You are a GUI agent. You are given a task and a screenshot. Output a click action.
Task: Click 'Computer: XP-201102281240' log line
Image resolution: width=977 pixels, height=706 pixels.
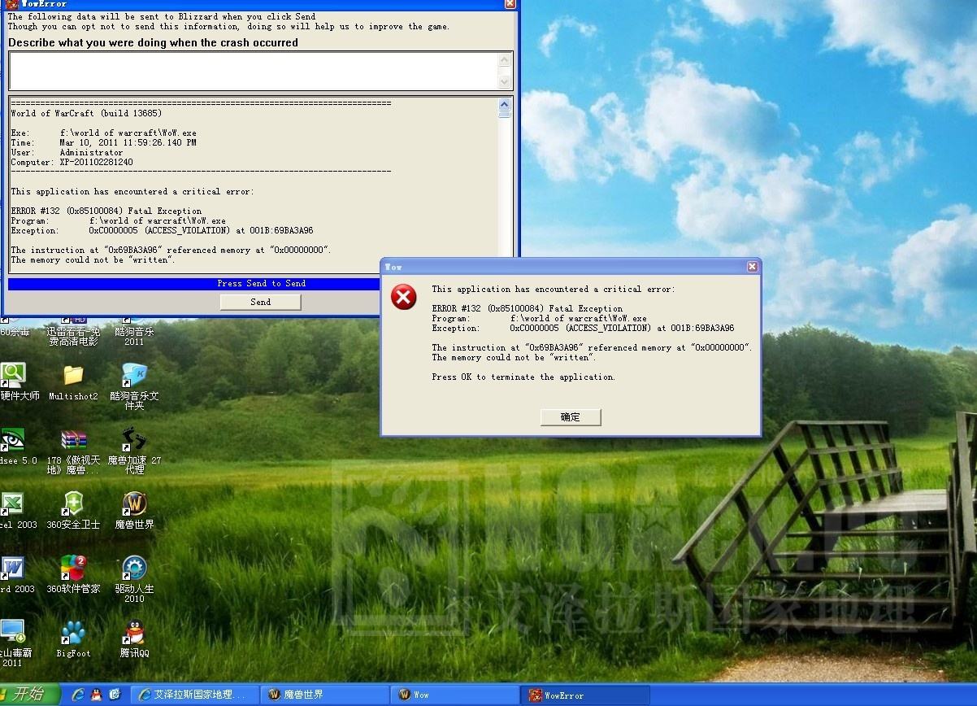tap(72, 162)
